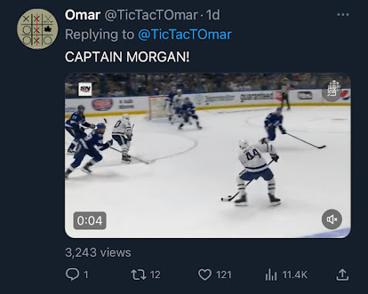
Task: Click the overlay icon in the video's top-right corner
Action: [x=332, y=90]
